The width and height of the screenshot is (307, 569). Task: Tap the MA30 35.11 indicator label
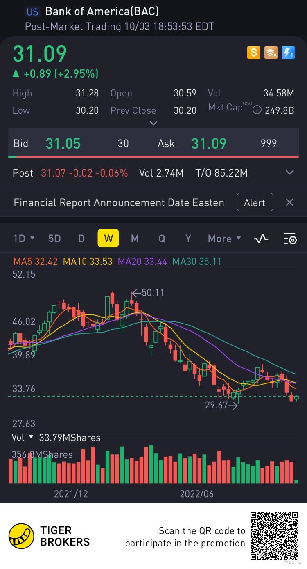(x=197, y=262)
